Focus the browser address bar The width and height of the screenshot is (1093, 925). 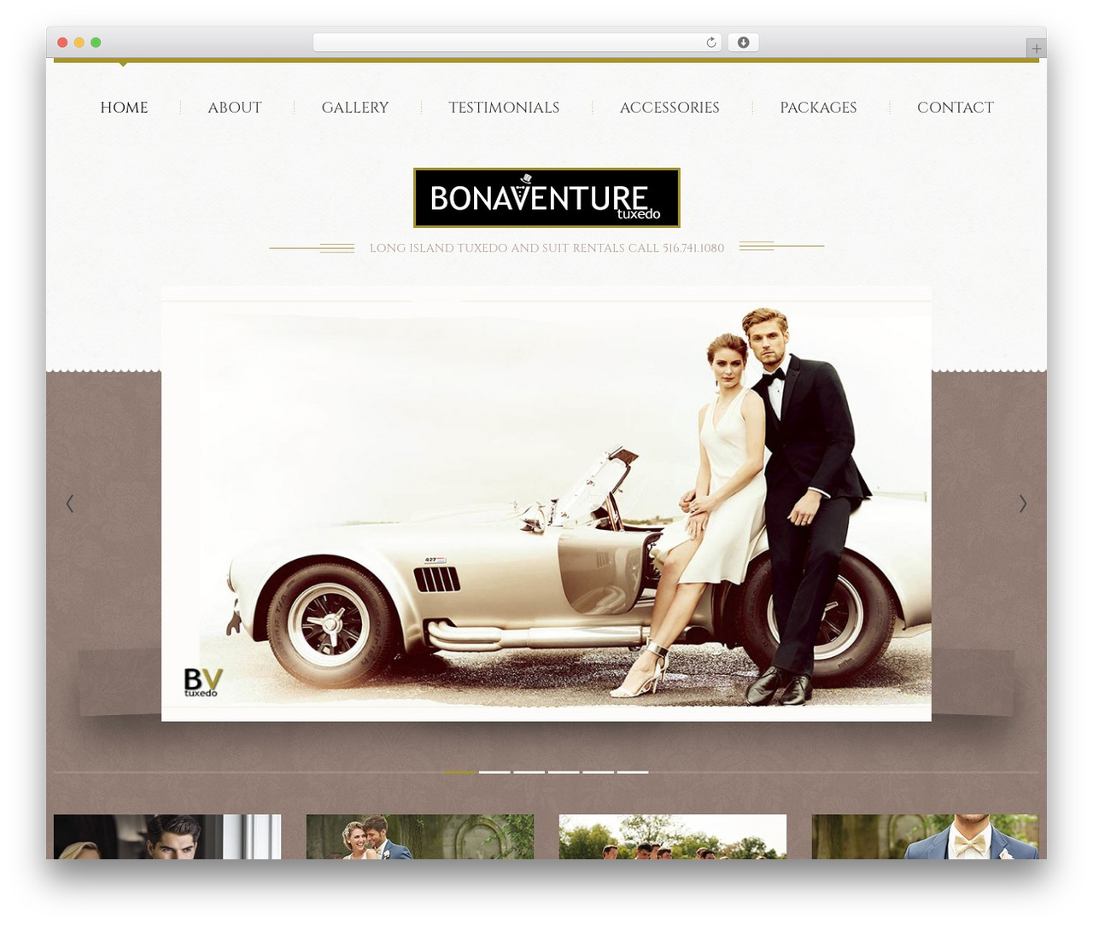(x=517, y=43)
